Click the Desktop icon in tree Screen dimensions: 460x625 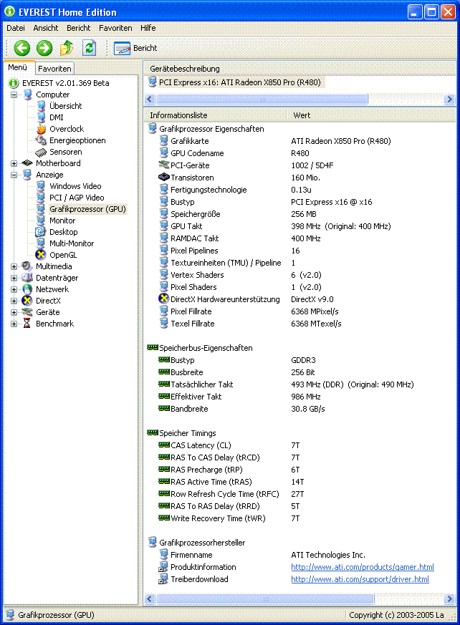click(41, 232)
